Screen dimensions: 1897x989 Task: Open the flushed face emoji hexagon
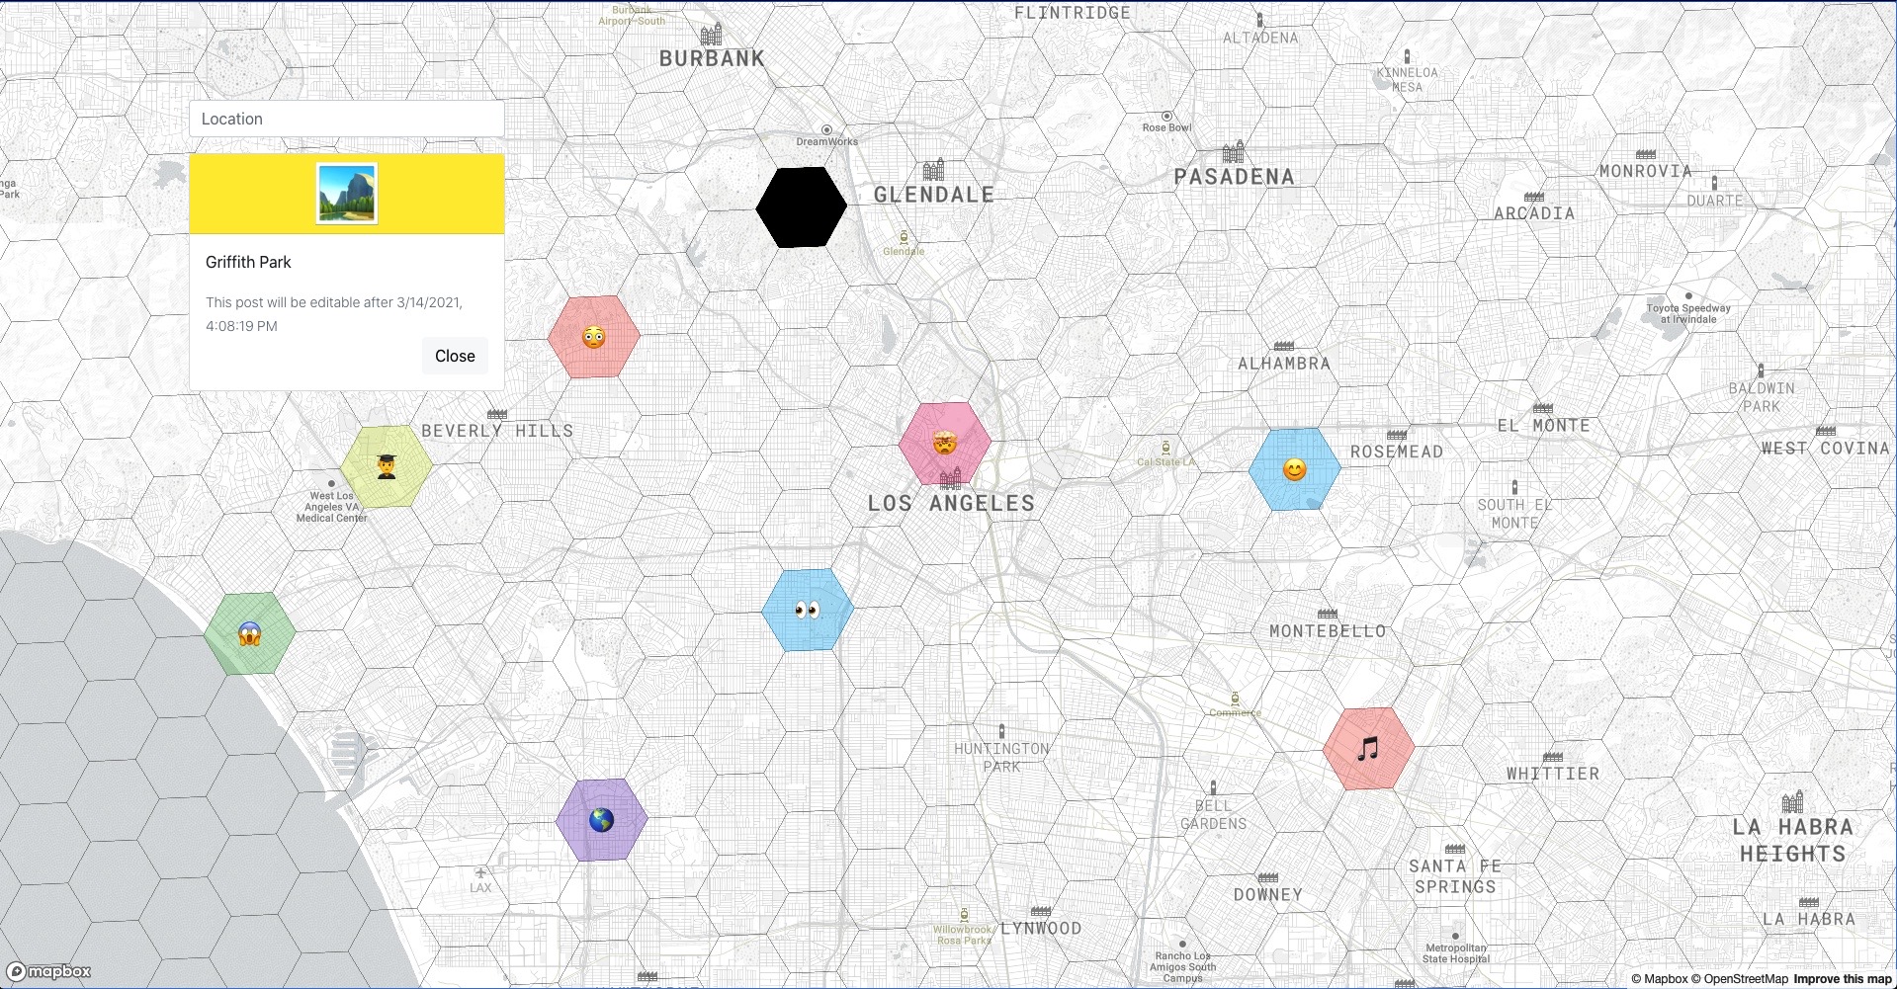(x=594, y=336)
